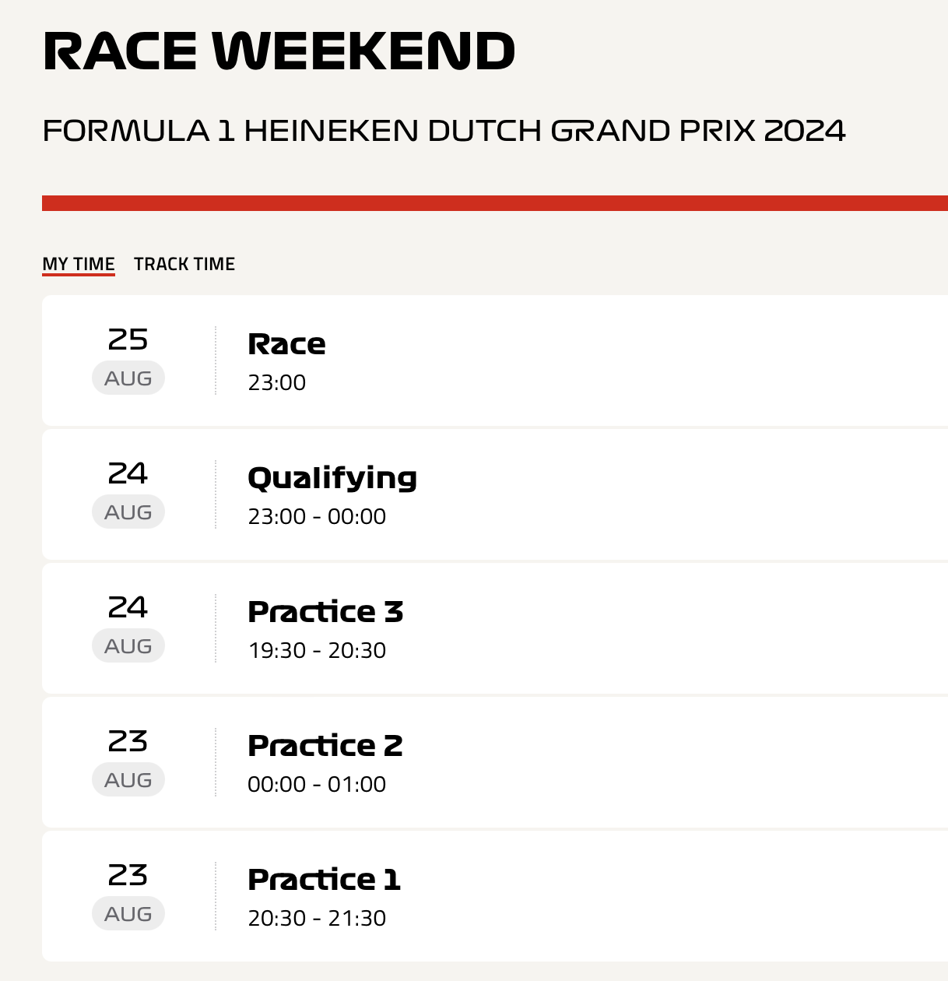Switch to the MY TIME tab

pos(79,264)
